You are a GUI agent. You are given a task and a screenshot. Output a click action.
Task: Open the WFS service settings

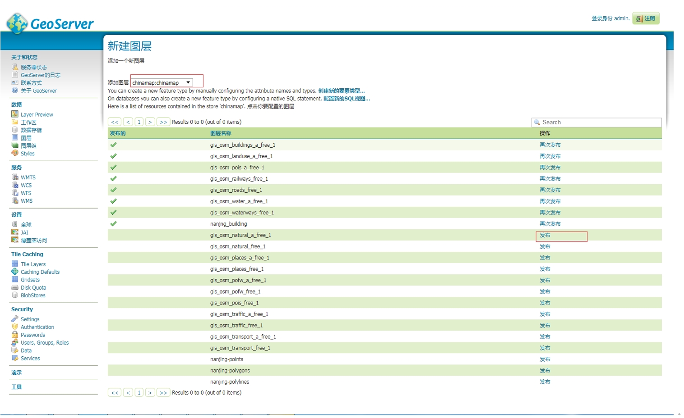click(x=26, y=193)
